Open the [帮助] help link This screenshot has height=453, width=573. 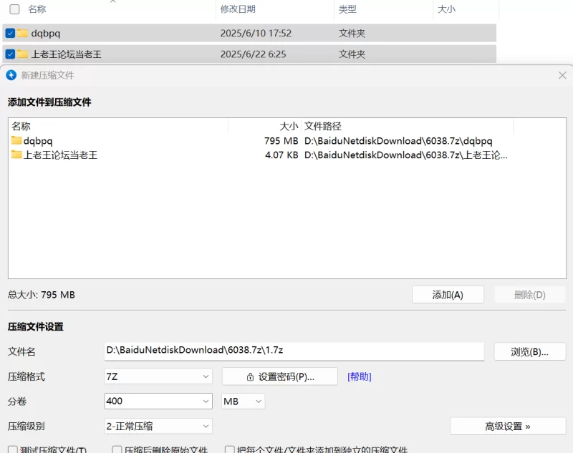(360, 376)
